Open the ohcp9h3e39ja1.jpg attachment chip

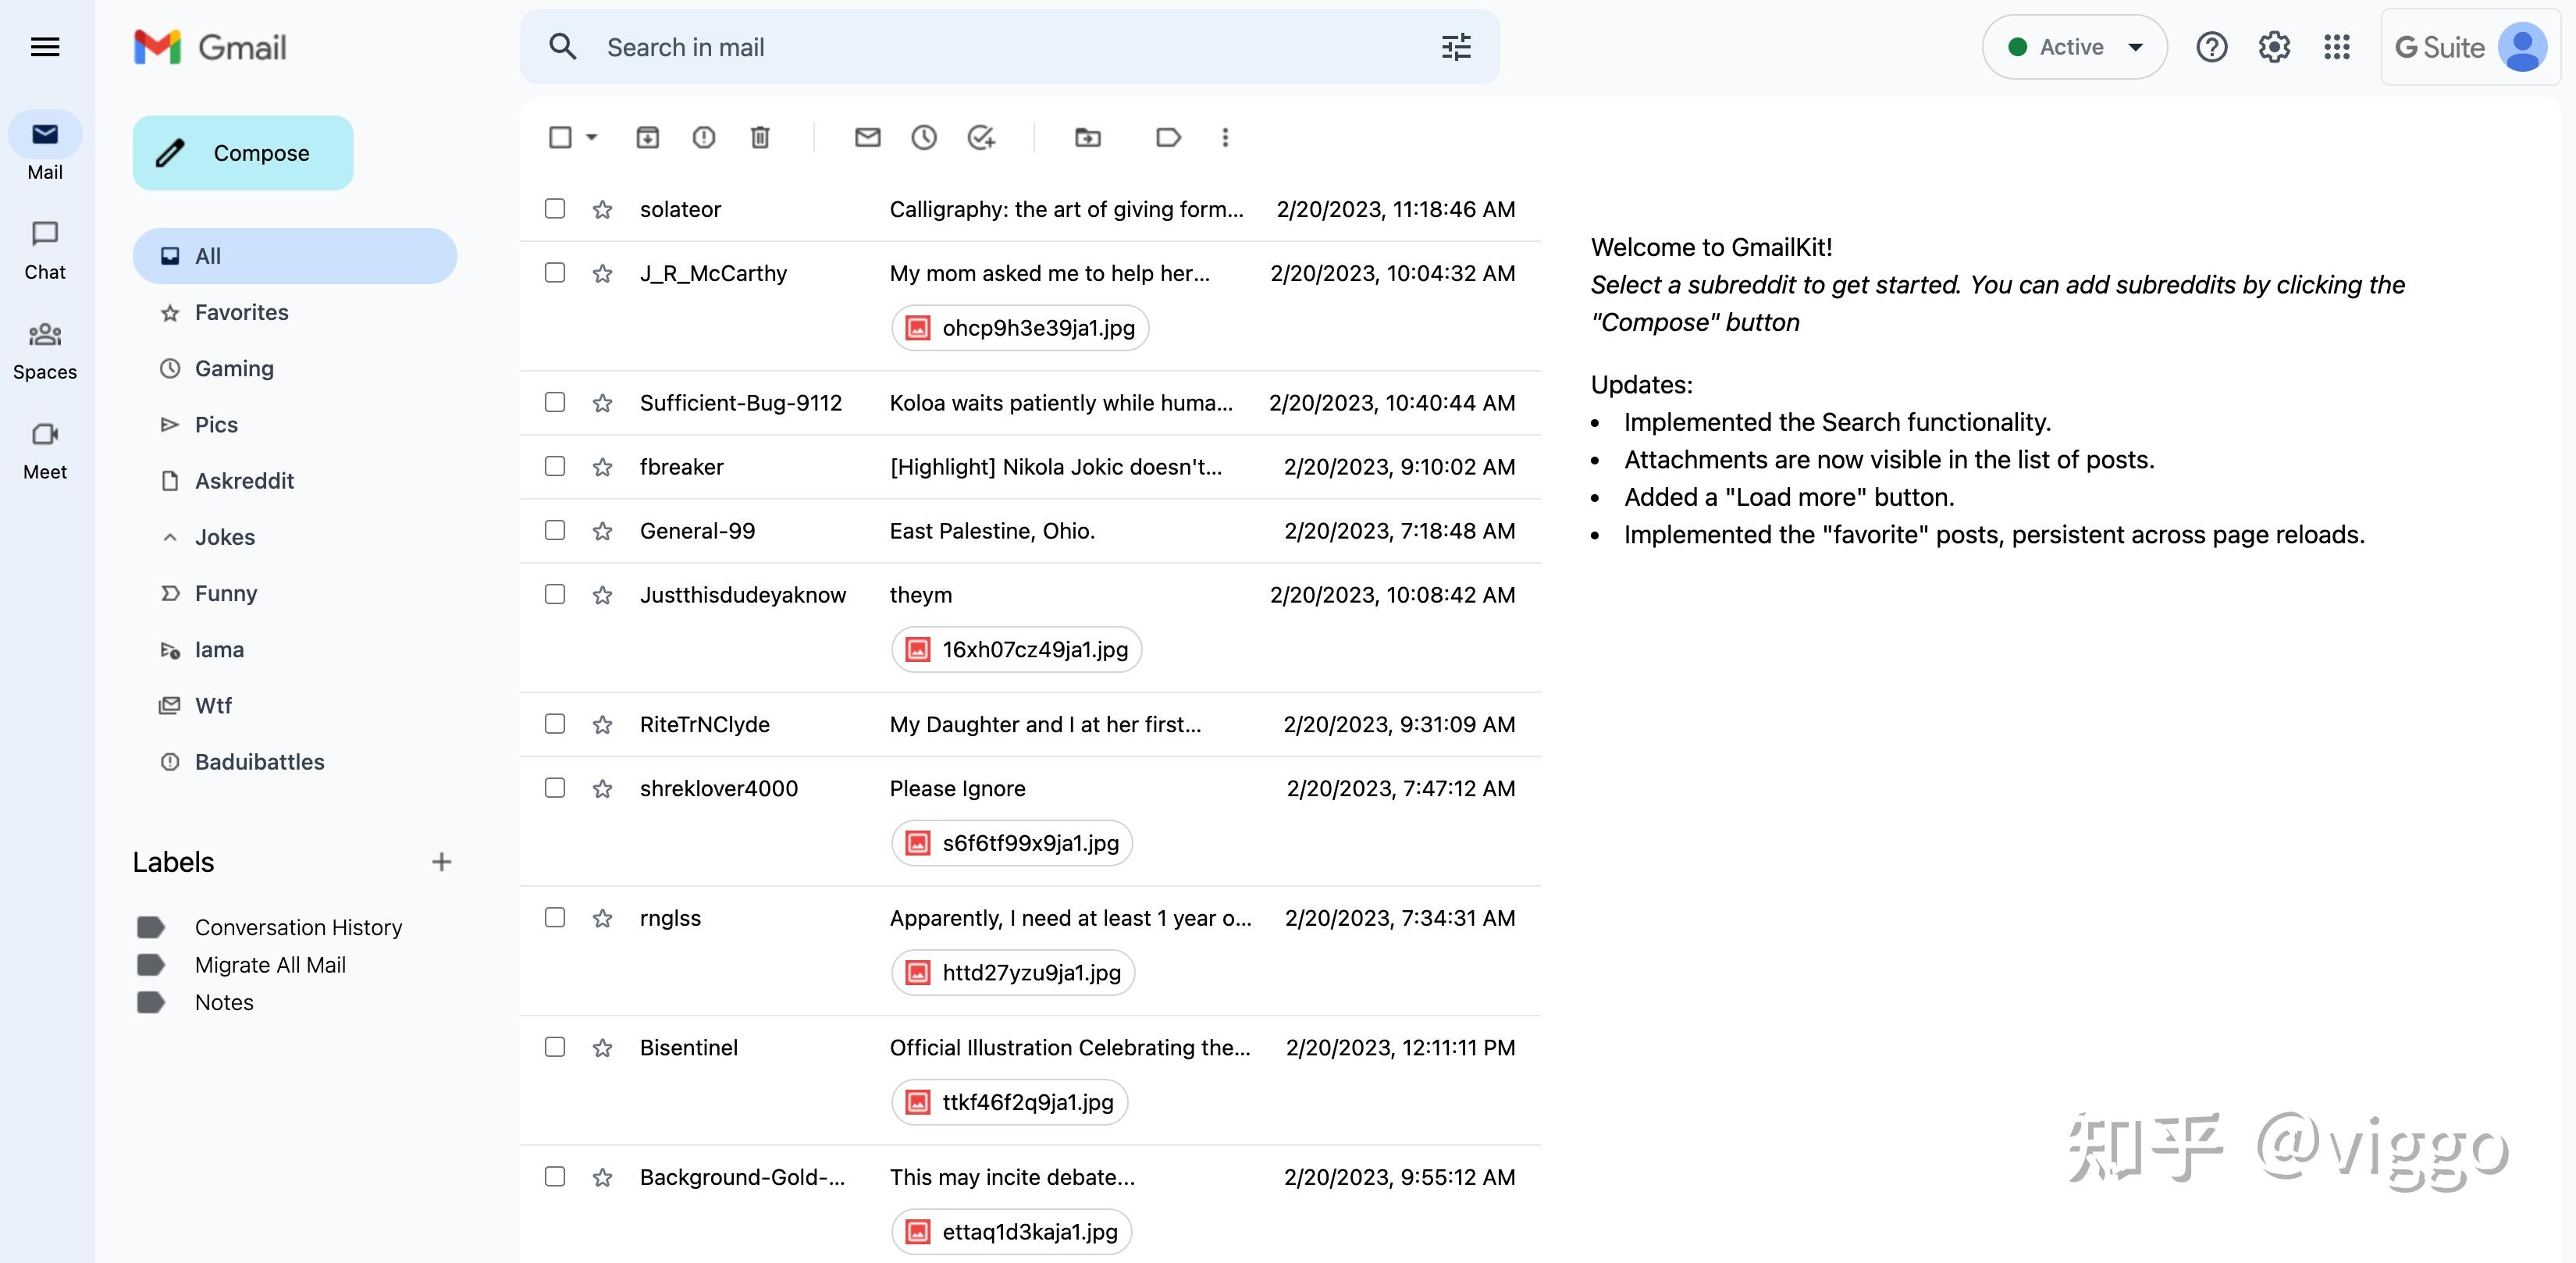click(x=1020, y=328)
